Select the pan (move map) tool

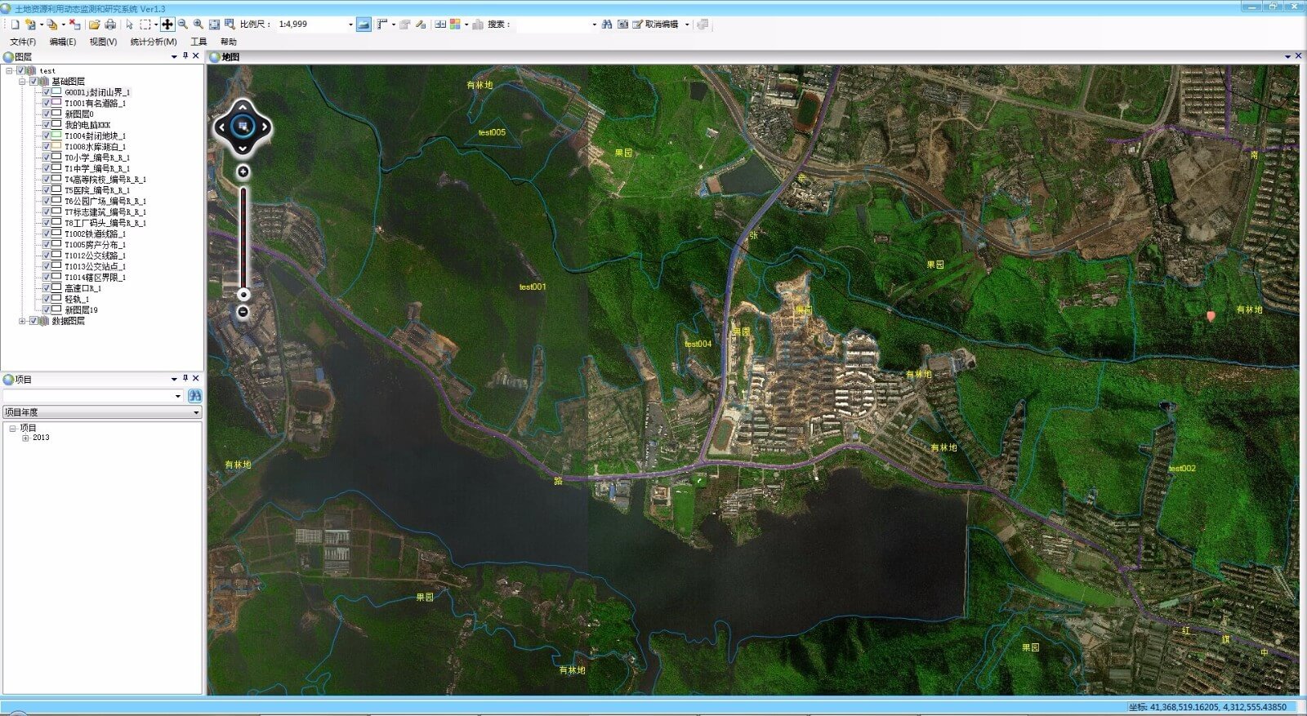click(167, 24)
